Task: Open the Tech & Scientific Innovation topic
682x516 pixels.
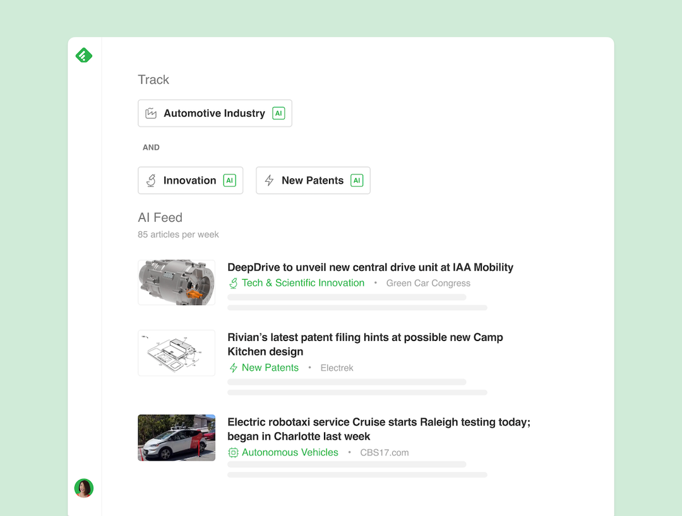Action: point(303,283)
